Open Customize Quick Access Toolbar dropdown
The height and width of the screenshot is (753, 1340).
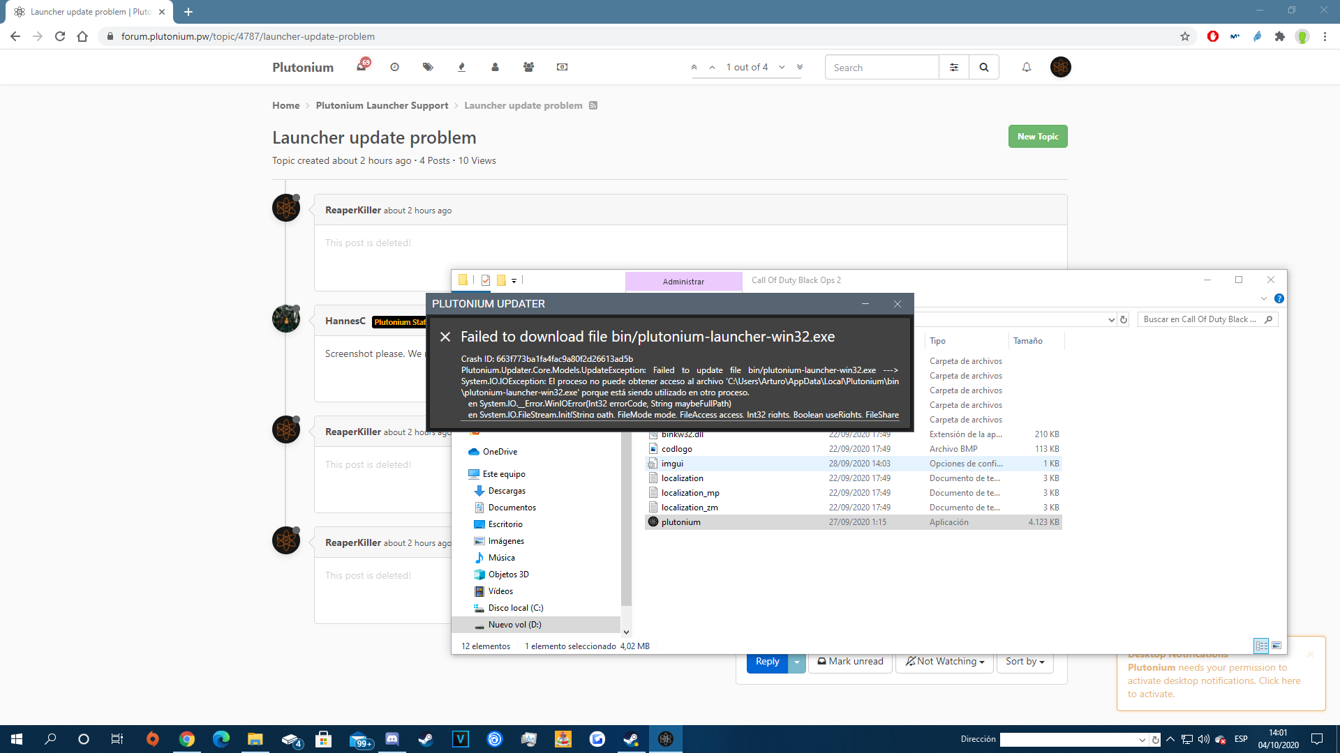(514, 280)
